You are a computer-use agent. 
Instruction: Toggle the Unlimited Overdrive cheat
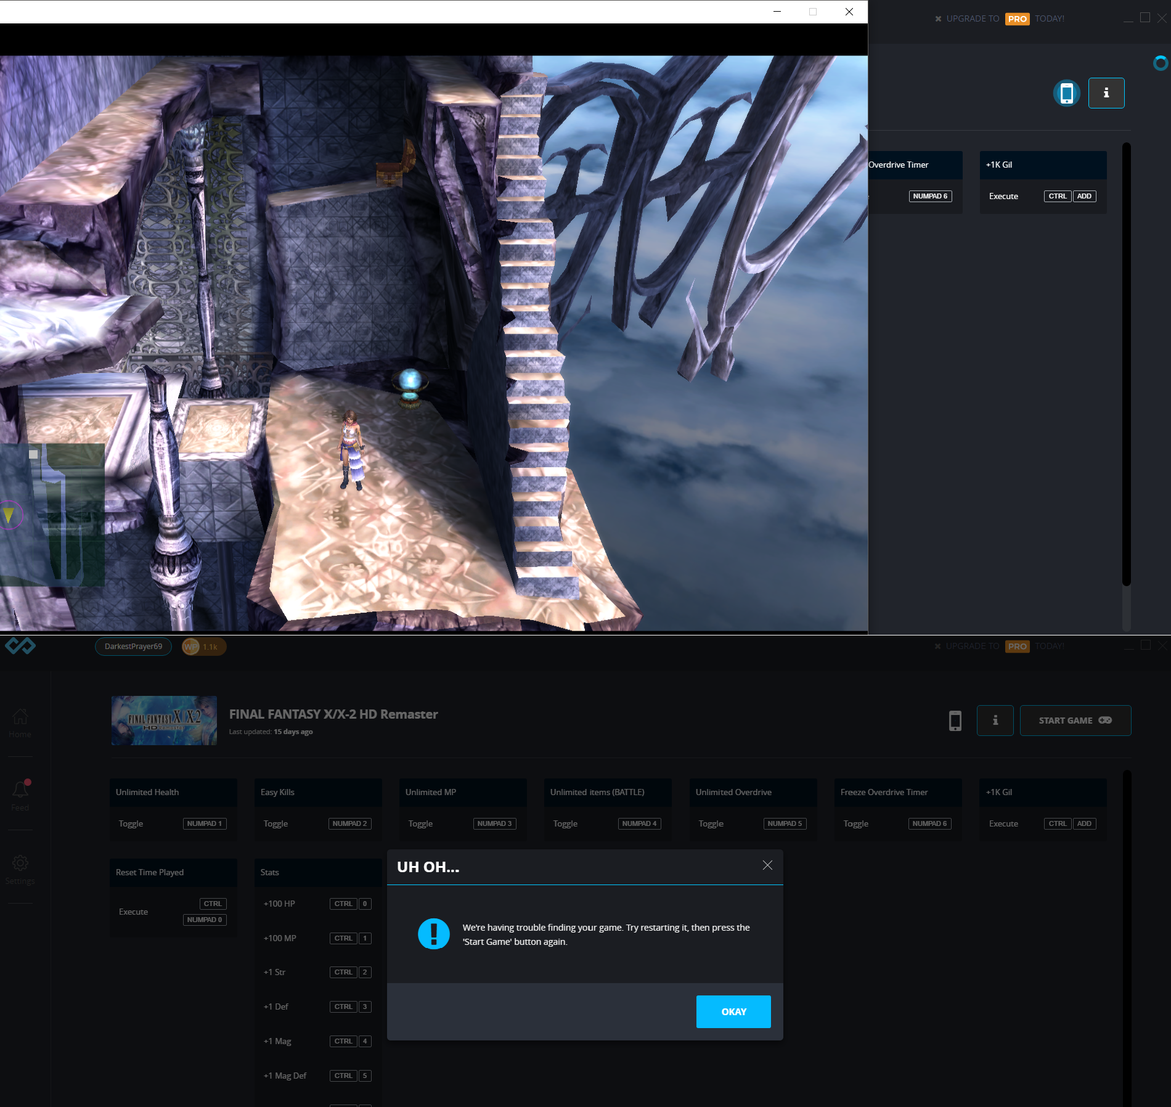[711, 823]
